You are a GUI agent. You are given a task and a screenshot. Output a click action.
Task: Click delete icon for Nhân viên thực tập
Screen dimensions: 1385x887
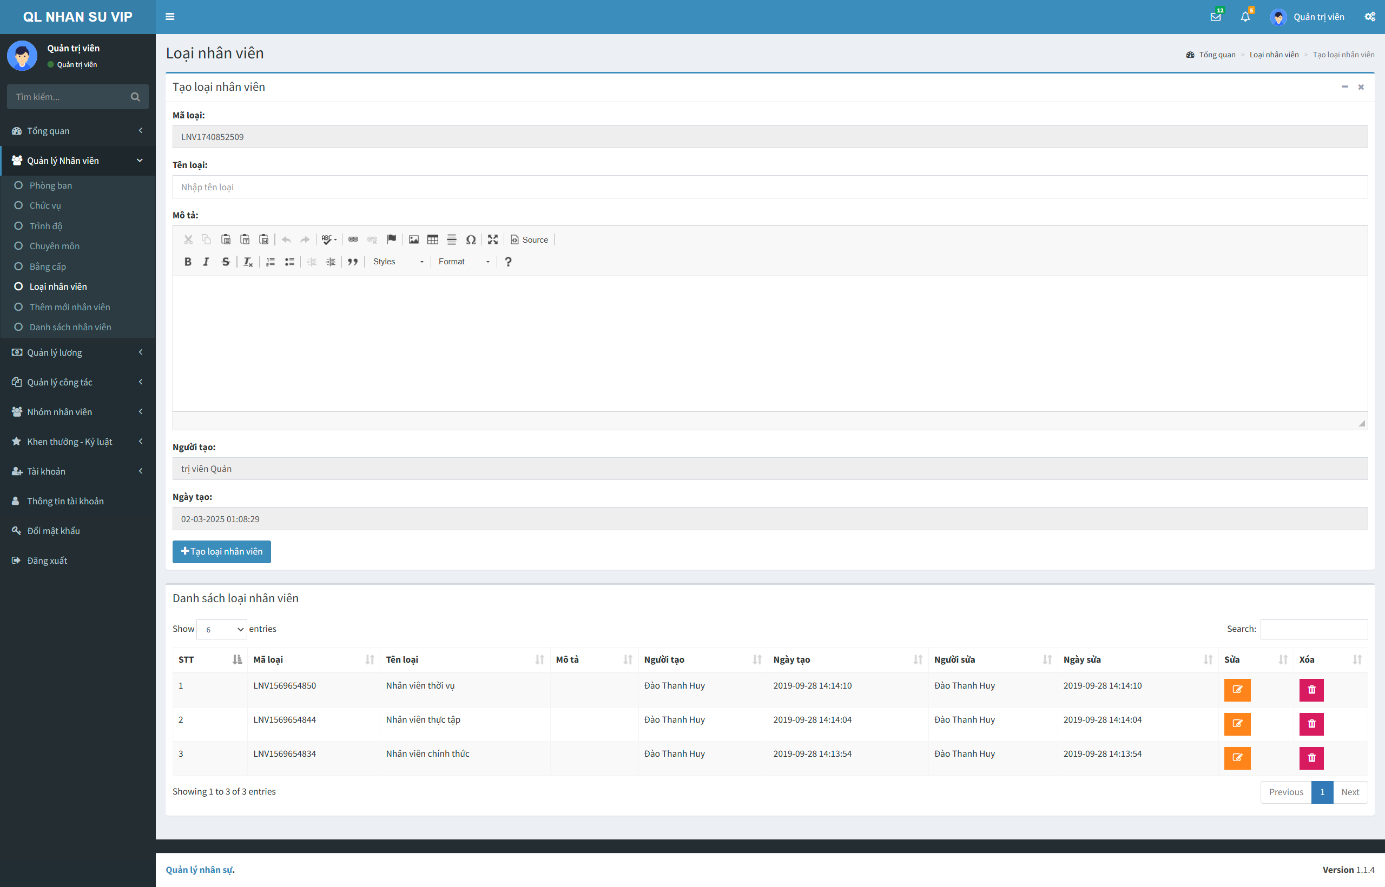tap(1311, 723)
